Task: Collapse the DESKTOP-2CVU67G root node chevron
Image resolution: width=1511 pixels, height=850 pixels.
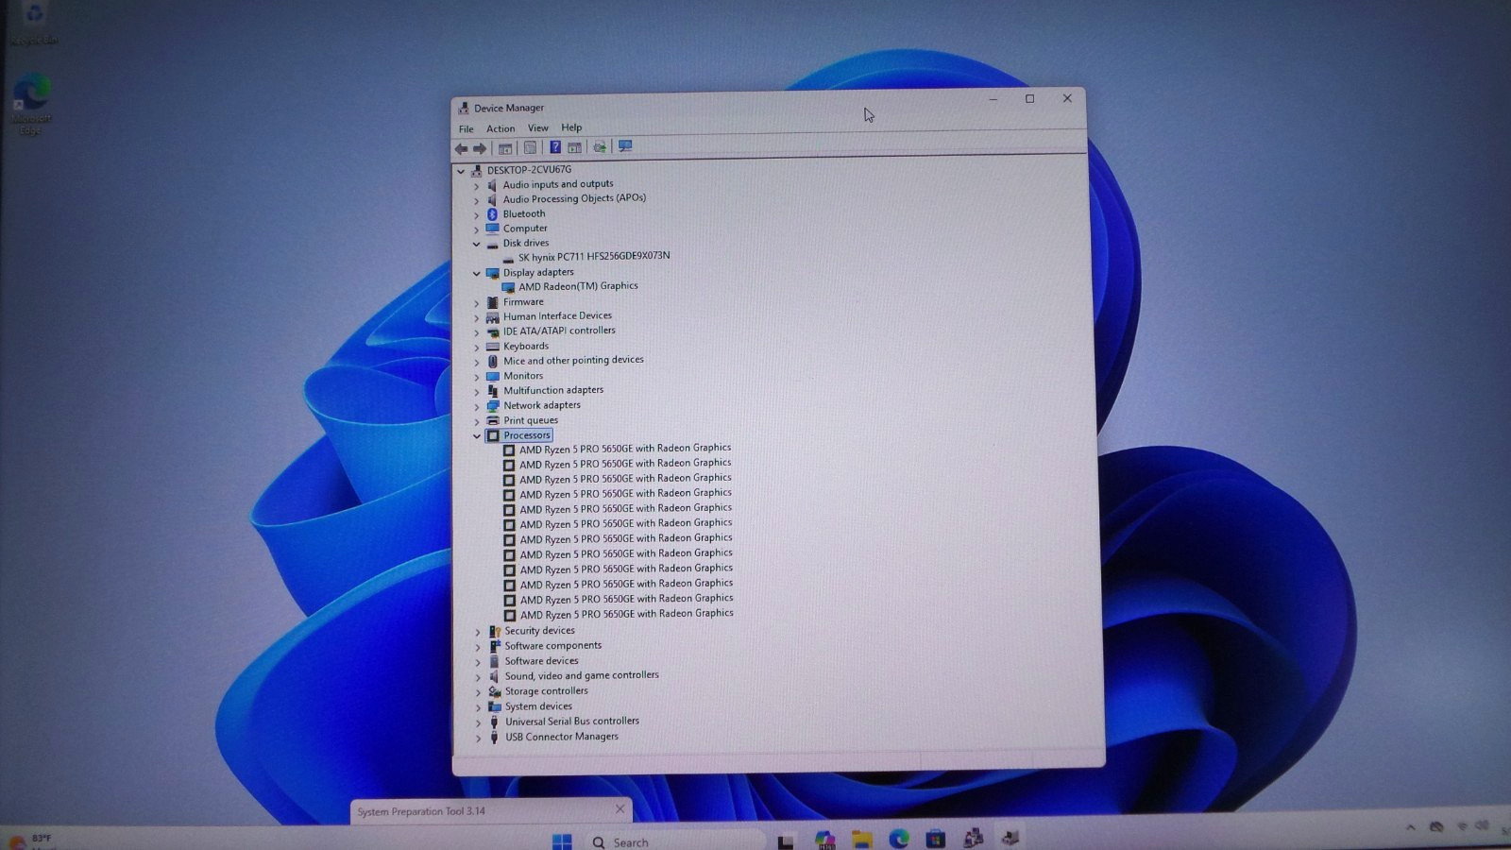Action: pos(461,172)
